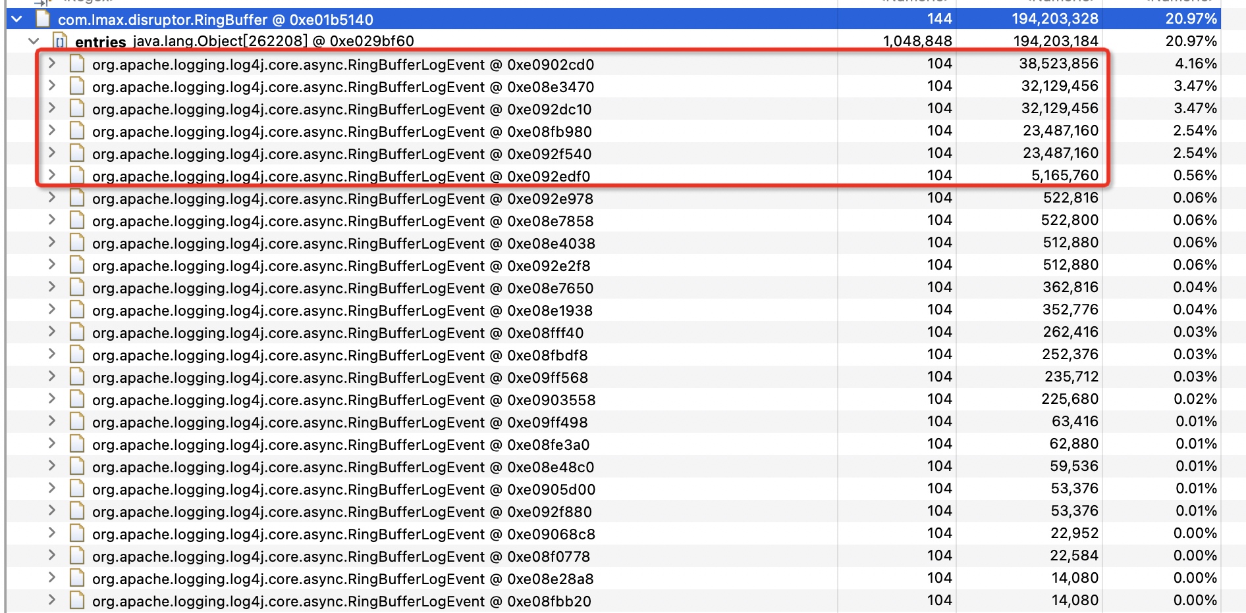
Task: Expand RingBufferLogEvent @ 0xe08fbb20 row
Action: (x=51, y=601)
